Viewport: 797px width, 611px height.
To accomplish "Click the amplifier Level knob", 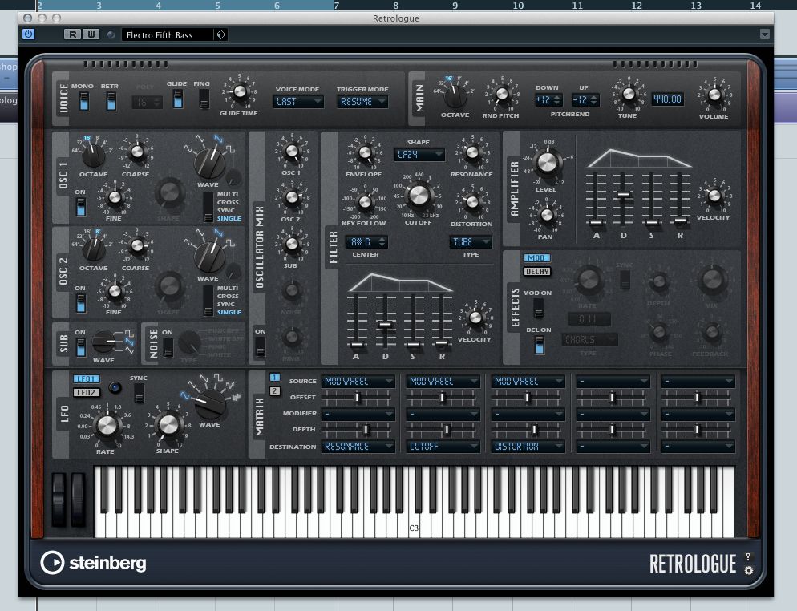I will pyautogui.click(x=547, y=162).
